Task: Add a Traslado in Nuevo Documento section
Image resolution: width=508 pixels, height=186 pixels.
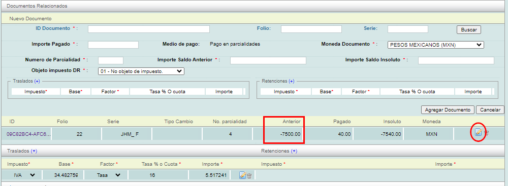Action: [x=37, y=81]
